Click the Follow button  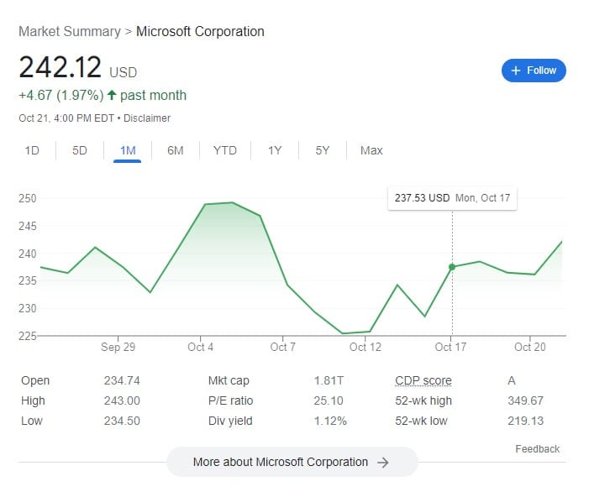pos(534,71)
